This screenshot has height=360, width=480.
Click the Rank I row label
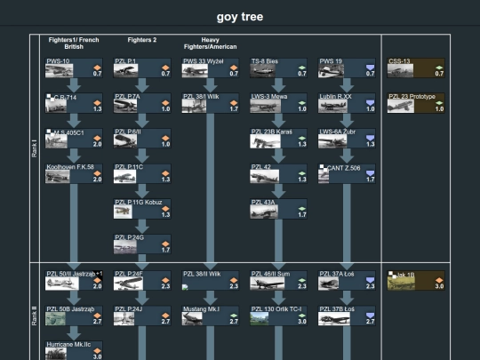34,148
